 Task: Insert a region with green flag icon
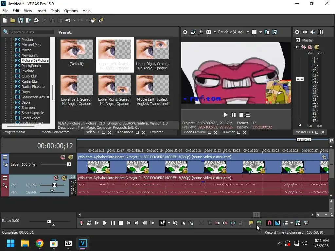pyautogui.click(x=259, y=223)
